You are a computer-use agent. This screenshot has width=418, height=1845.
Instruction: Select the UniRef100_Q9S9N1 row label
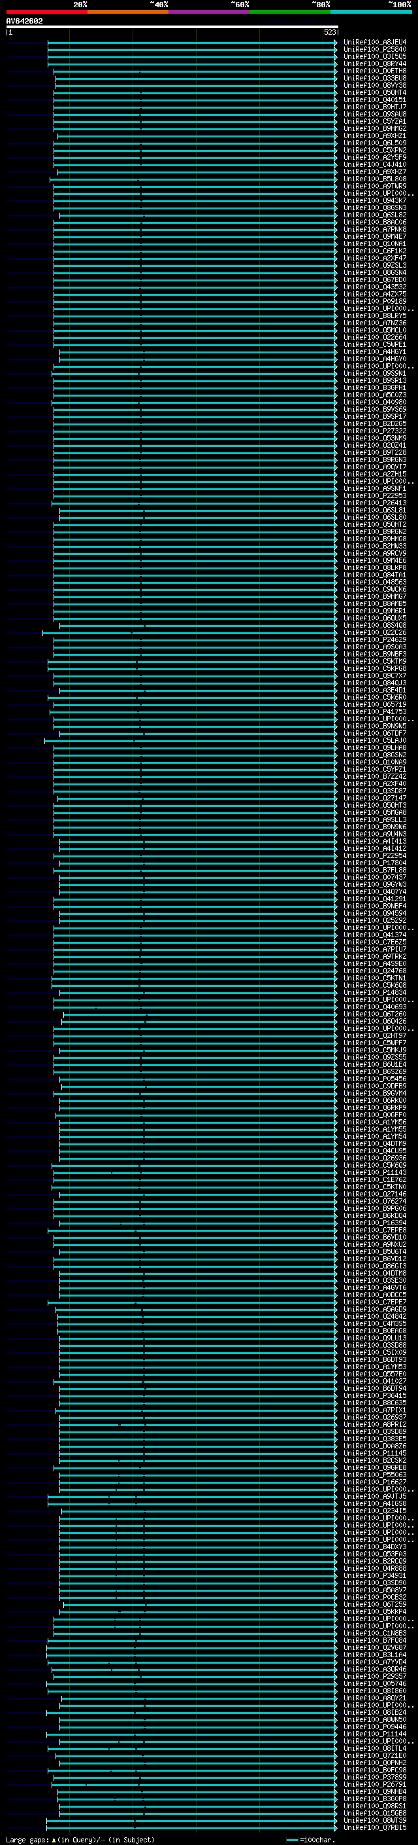(x=375, y=373)
